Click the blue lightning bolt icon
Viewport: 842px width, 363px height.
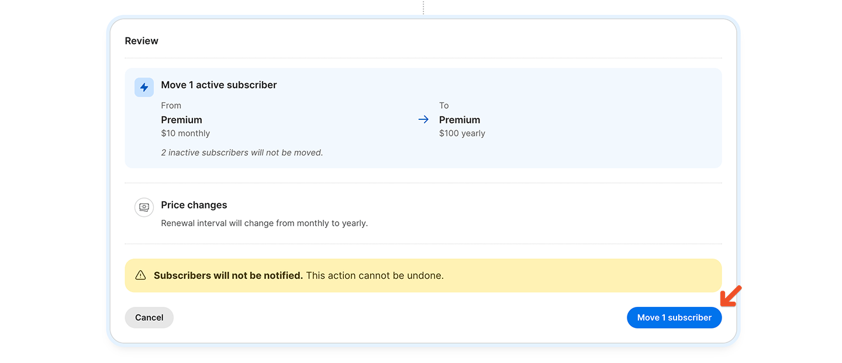pyautogui.click(x=144, y=87)
